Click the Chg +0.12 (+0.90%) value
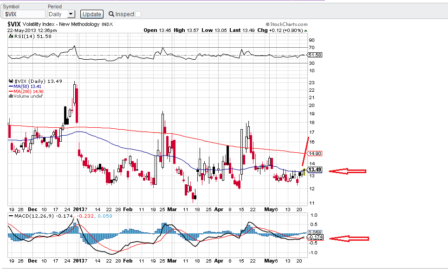448x269 pixels. (x=280, y=30)
